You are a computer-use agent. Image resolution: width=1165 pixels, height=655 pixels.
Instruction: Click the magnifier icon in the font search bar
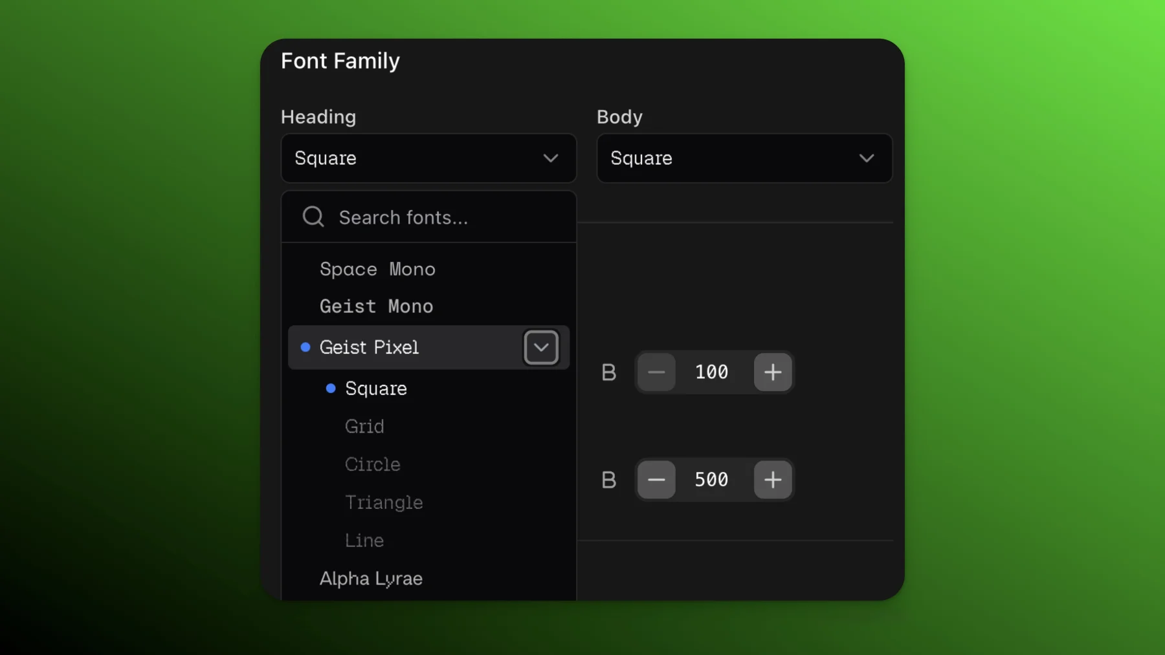[x=313, y=217]
